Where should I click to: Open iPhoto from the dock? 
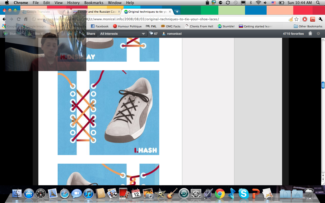(x=148, y=194)
